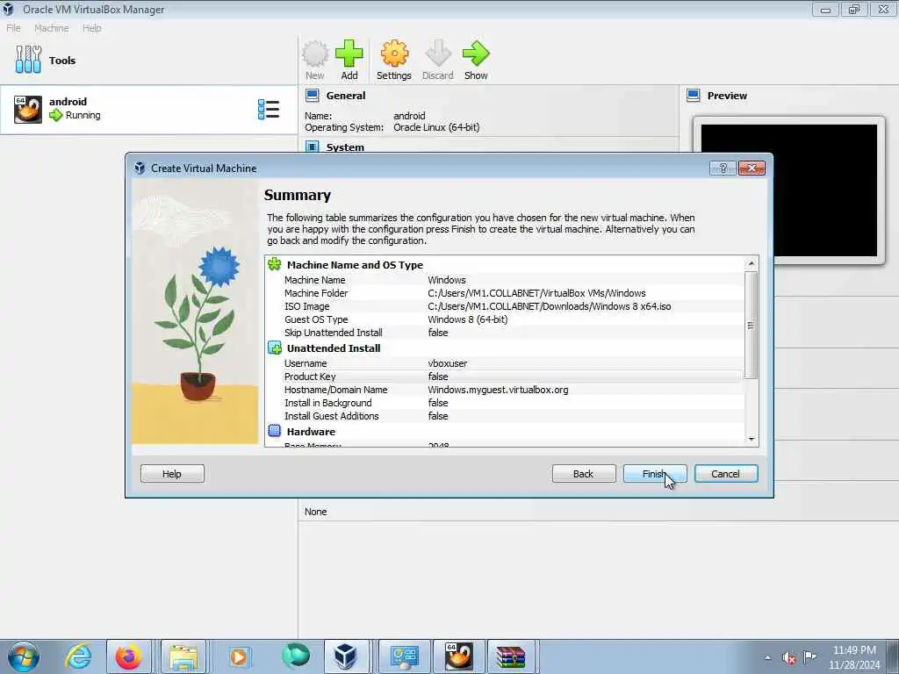Screen dimensions: 899x674
Task: Cancel the Create Virtual Machine dialog
Action: coord(726,473)
